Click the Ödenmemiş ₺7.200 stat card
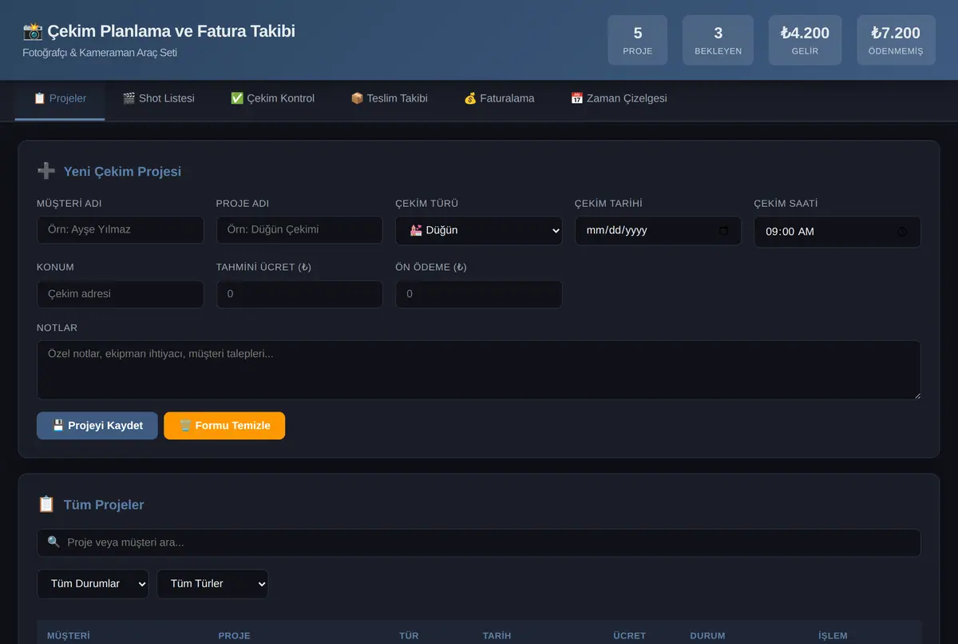The image size is (958, 644). (x=896, y=40)
